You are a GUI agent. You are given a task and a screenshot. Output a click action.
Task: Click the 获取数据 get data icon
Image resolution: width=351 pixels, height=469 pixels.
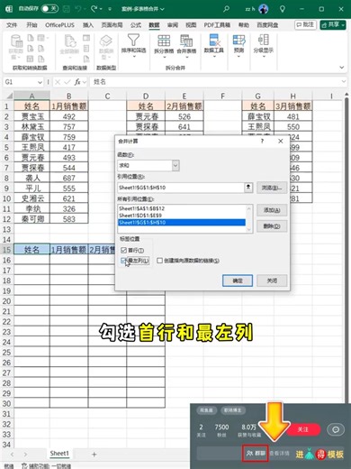(x=16, y=41)
